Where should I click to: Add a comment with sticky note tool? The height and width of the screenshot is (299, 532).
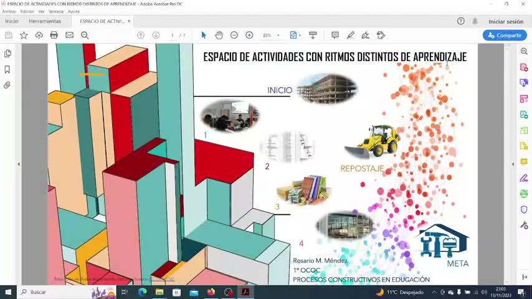[335, 36]
